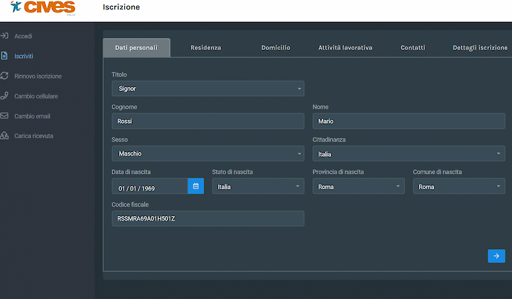Viewport: 512px width, 299px height.
Task: Open the Attività lavorativa tab
Action: click(345, 48)
